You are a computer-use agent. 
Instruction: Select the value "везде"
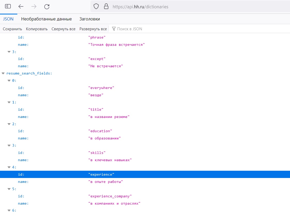(x=96, y=95)
